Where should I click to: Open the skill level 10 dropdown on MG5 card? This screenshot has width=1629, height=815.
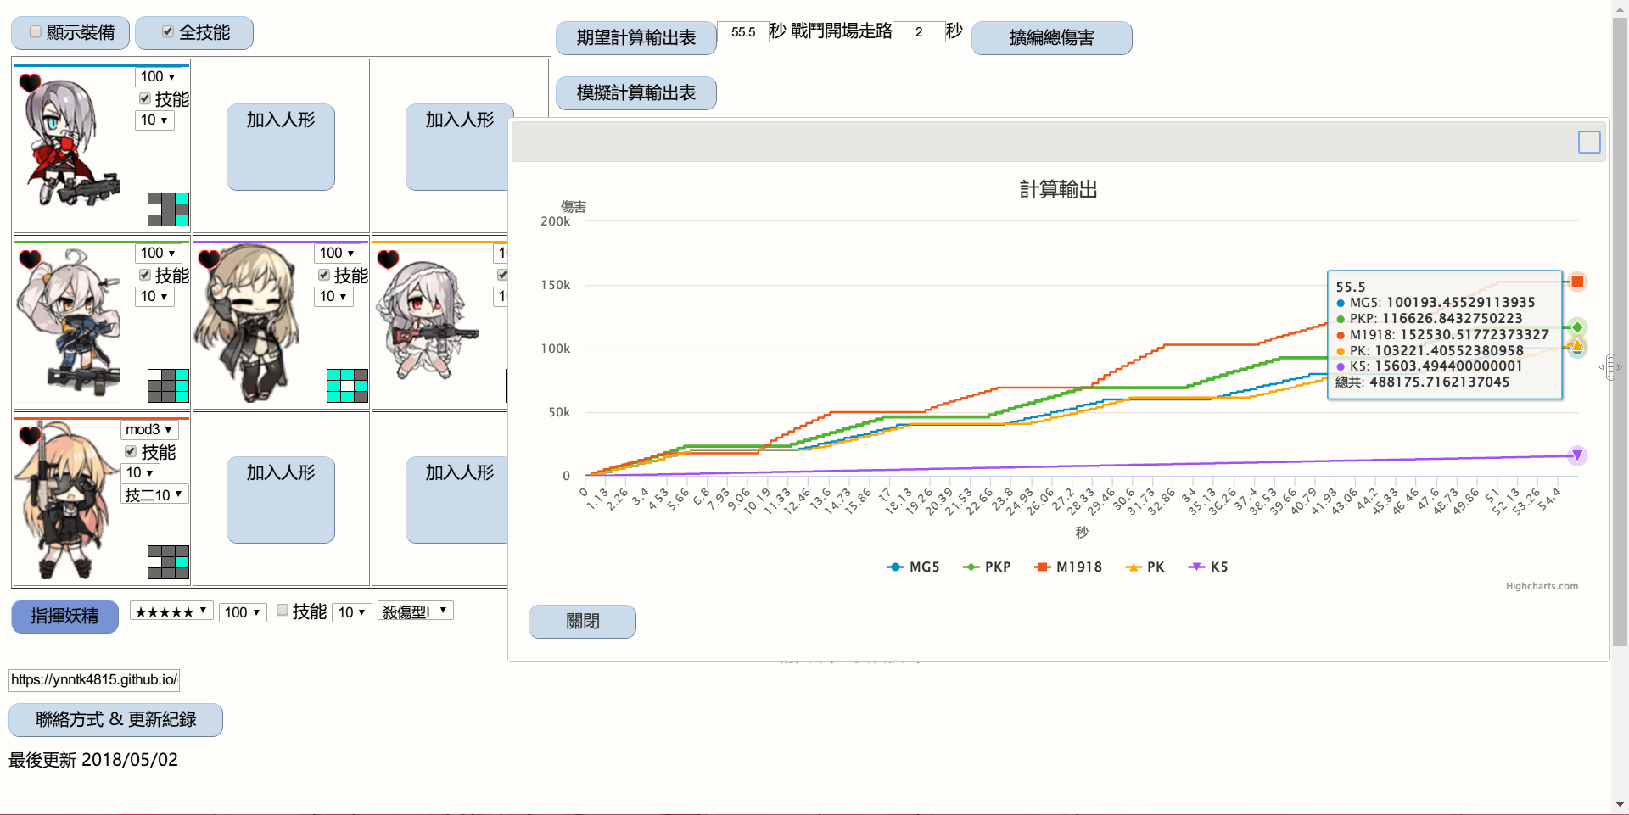click(154, 120)
